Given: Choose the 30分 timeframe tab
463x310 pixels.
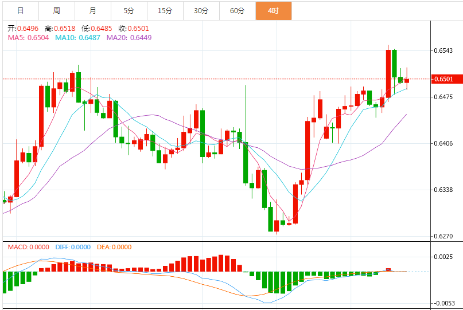Looking at the screenshot, I should click(x=201, y=11).
